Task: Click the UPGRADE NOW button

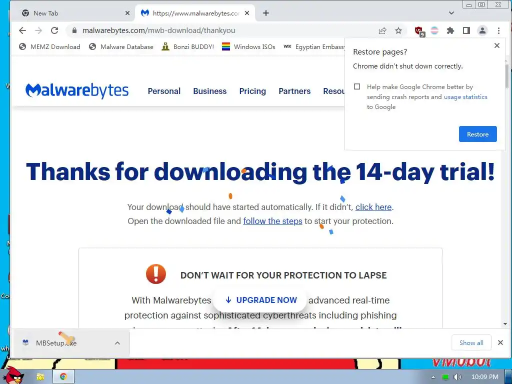Action: (260, 300)
